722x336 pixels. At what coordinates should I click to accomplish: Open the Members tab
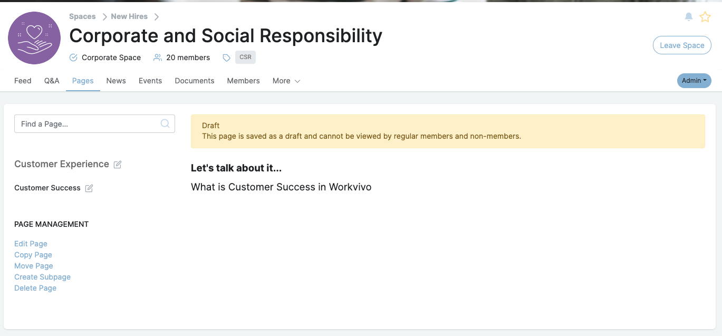click(x=243, y=81)
